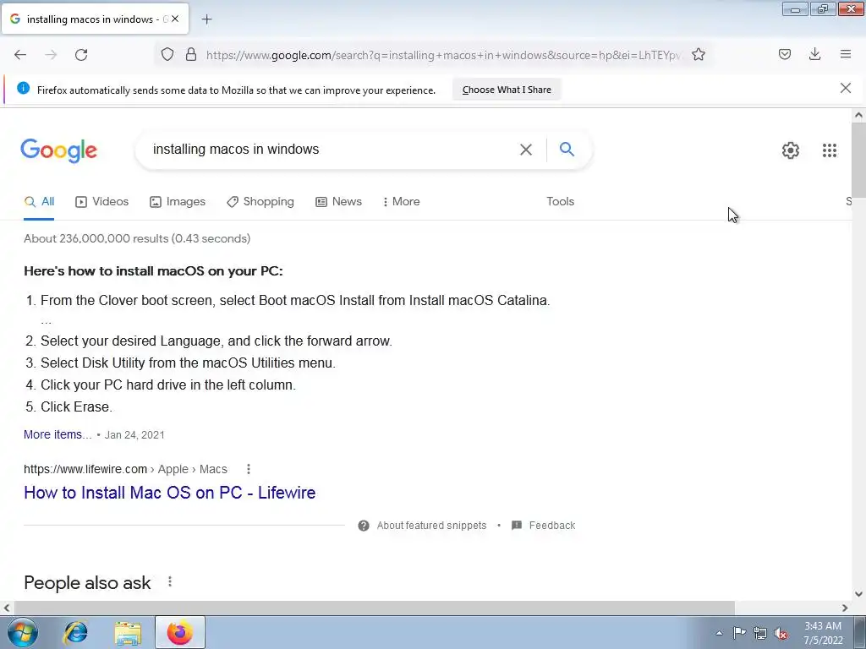Click the 'Click Erase.' list item

[76, 406]
